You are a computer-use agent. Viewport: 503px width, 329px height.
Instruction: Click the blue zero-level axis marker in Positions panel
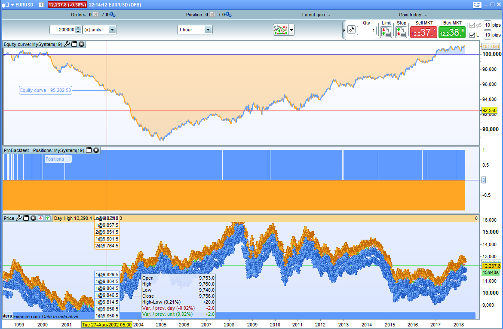click(x=484, y=180)
